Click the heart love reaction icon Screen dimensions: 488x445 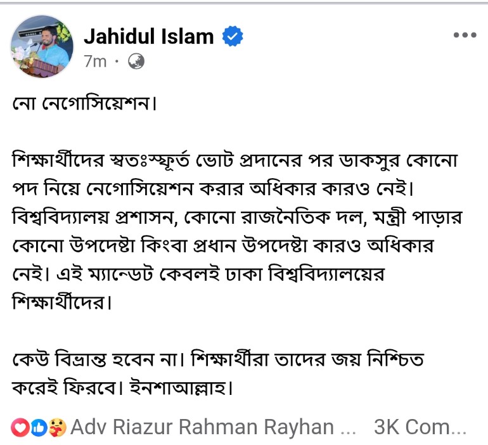[20, 428]
